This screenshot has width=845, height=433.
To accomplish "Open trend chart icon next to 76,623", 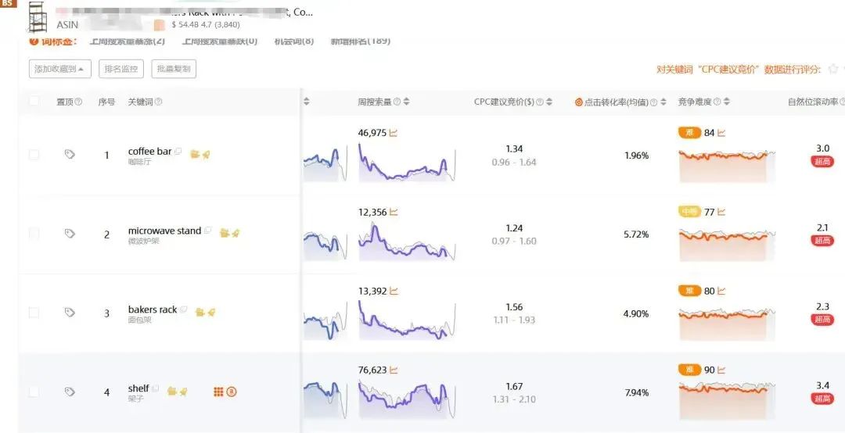I will tap(394, 370).
